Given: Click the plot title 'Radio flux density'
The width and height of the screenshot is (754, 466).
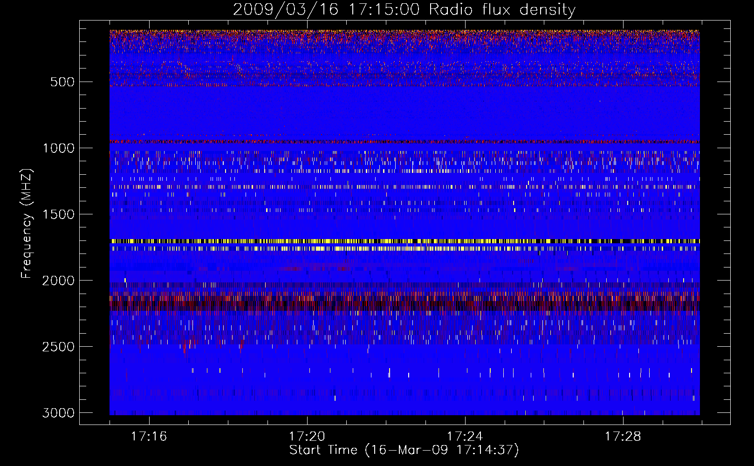Looking at the screenshot, I should coord(502,10).
